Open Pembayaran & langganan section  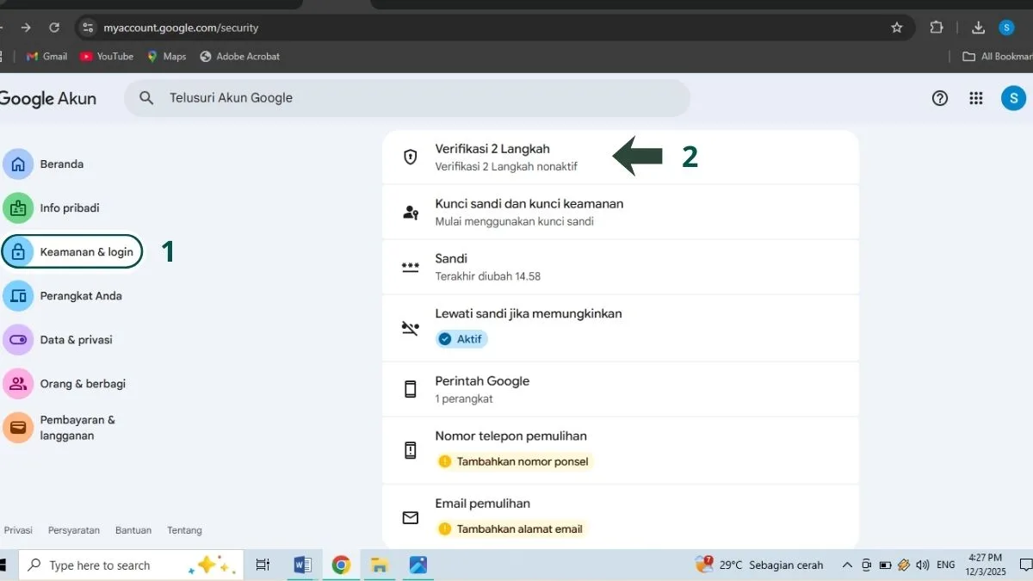[77, 428]
